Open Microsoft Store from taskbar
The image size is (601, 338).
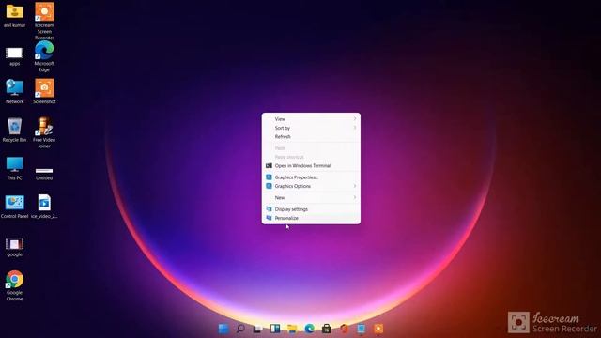pos(327,329)
